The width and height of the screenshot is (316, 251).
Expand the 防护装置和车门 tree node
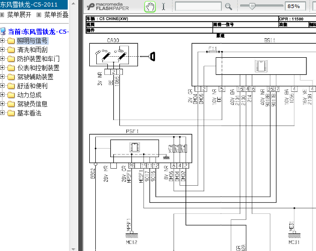point(2,59)
